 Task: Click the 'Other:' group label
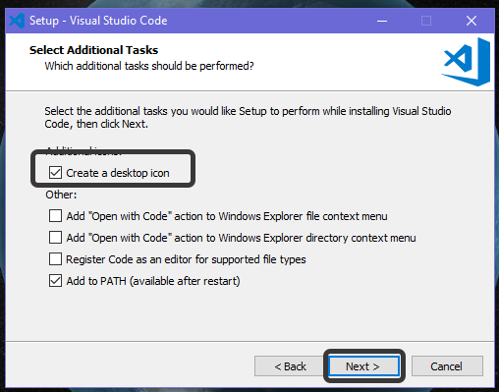click(x=61, y=195)
